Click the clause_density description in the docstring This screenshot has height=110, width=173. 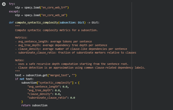[x=71, y=49]
